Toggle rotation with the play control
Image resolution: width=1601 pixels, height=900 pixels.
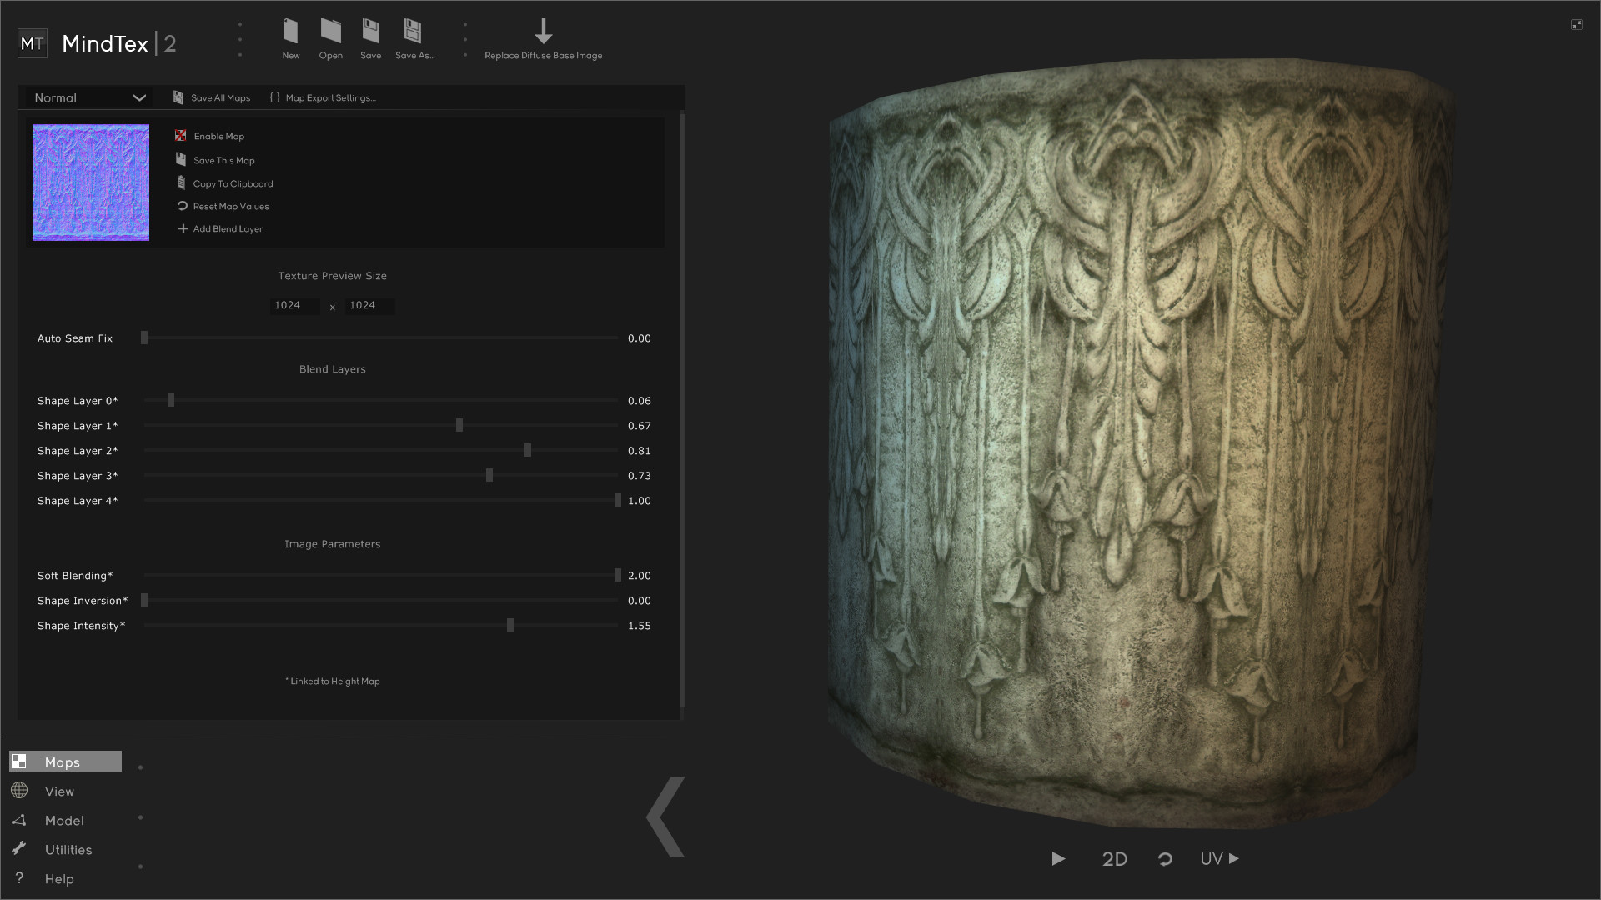tap(1057, 858)
